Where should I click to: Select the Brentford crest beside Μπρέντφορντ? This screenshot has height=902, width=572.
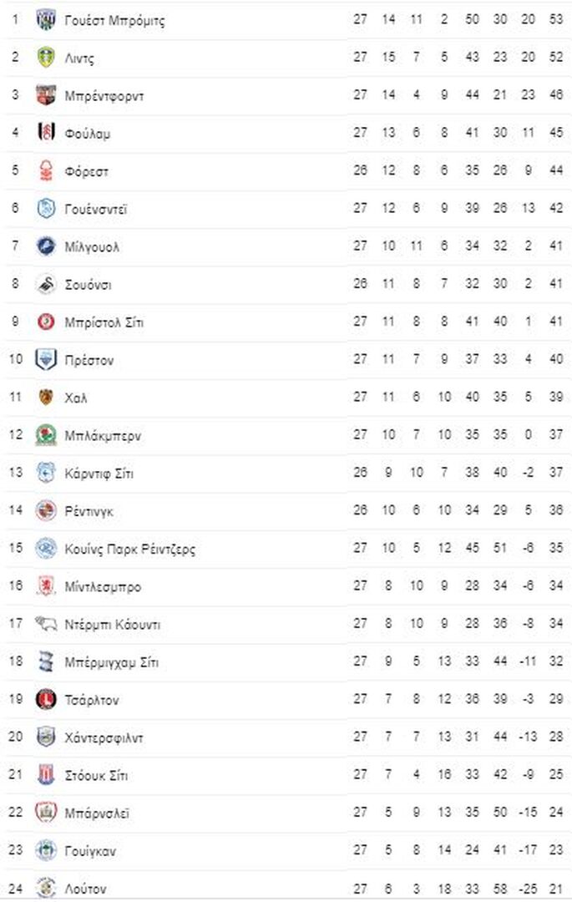[x=45, y=95]
